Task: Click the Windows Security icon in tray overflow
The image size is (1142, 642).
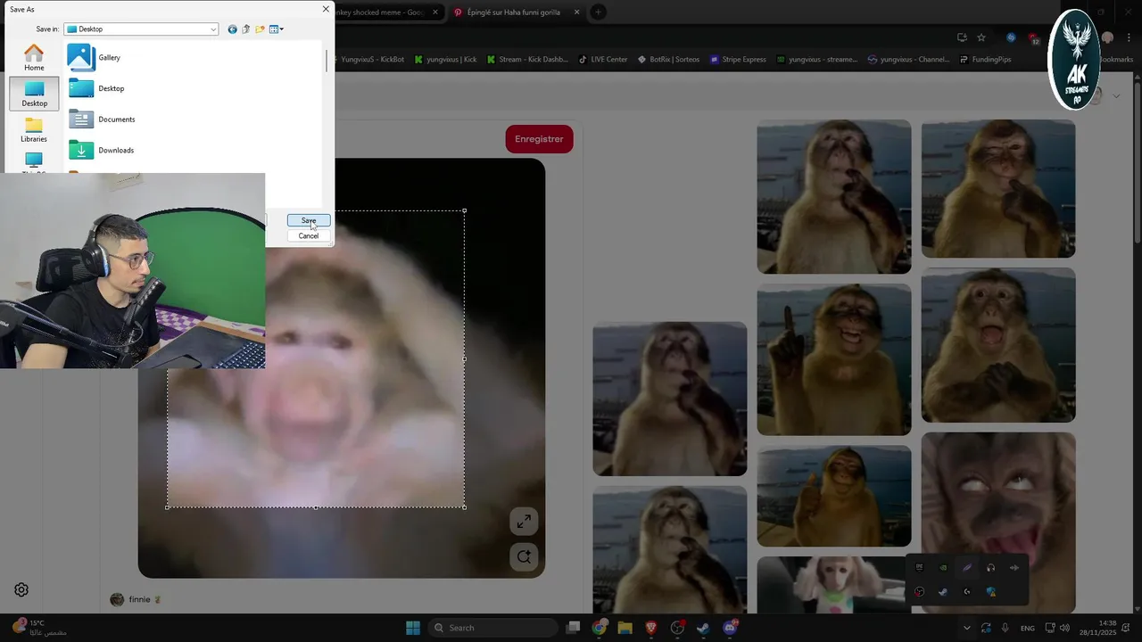Action: click(990, 591)
